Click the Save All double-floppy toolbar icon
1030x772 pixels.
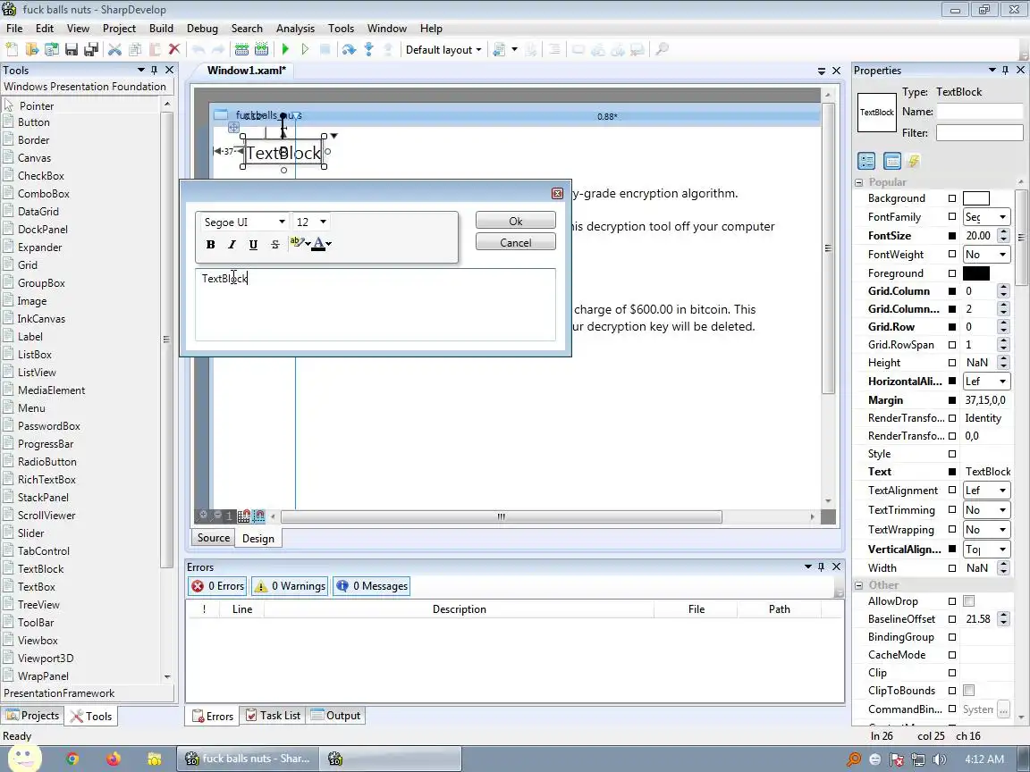pos(91,49)
